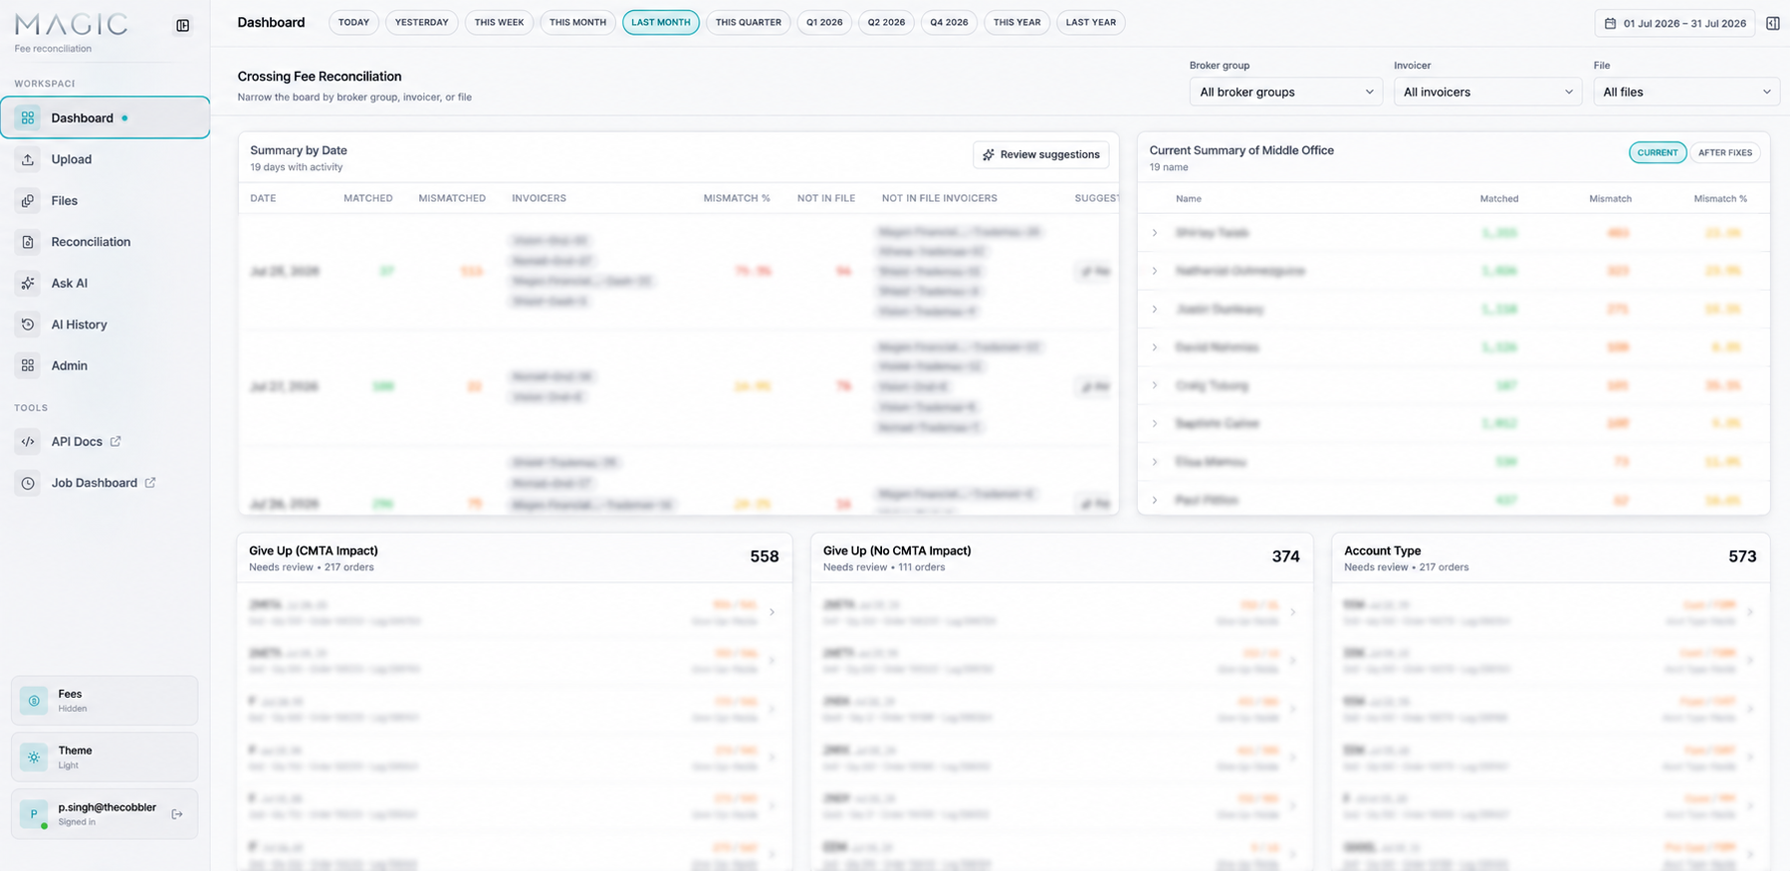The height and width of the screenshot is (871, 1790).
Task: Click the Review suggestions button
Action: pos(1041,154)
